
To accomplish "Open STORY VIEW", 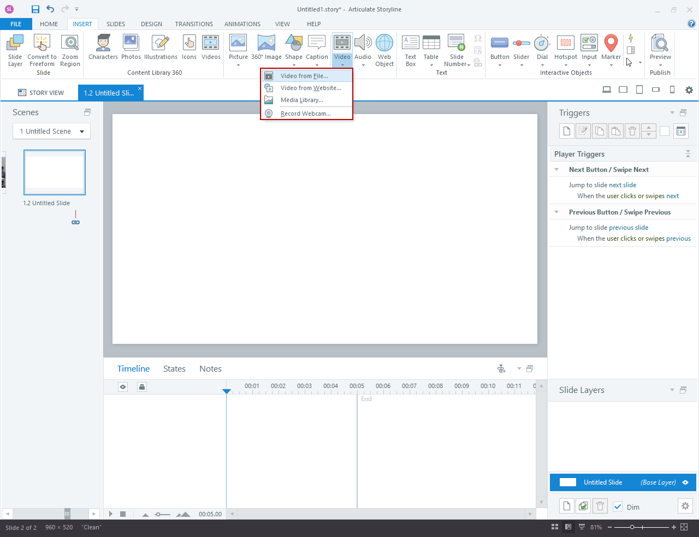I will click(41, 93).
